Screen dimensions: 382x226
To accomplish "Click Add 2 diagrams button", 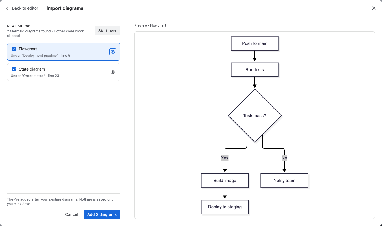I will tap(102, 214).
